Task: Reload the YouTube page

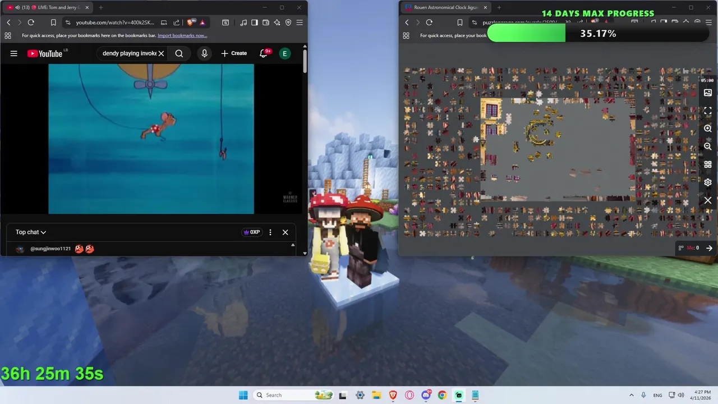Action: pyautogui.click(x=31, y=22)
